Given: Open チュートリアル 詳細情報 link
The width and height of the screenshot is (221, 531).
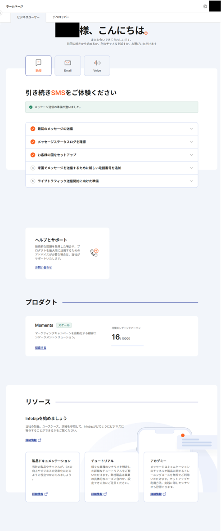Looking at the screenshot, I should tap(97, 494).
